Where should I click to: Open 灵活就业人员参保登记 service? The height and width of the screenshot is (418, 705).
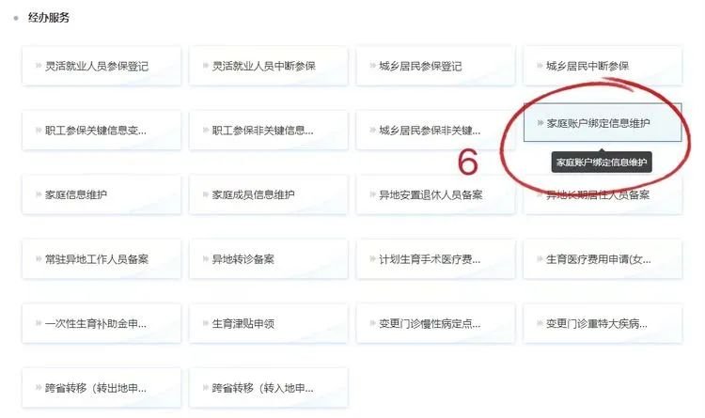pos(102,66)
